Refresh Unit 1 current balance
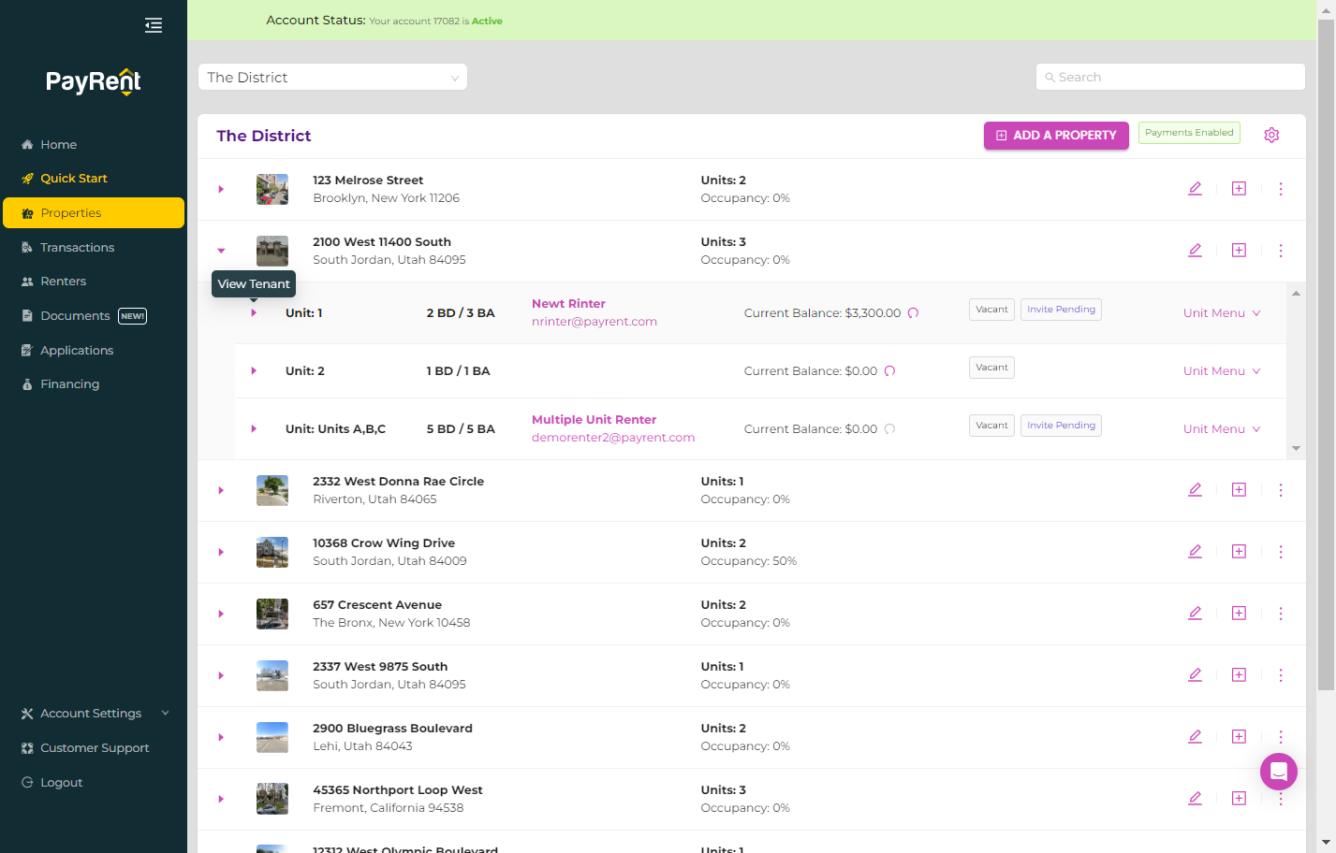Screen dimensions: 1336x853 [913, 313]
